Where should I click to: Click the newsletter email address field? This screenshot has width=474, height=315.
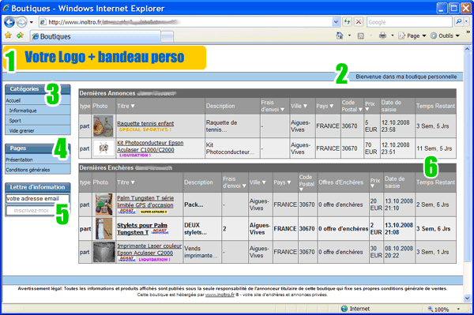pyautogui.click(x=37, y=198)
